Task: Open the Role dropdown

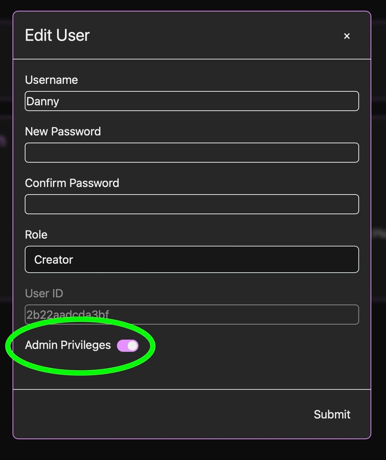Action: [192, 259]
